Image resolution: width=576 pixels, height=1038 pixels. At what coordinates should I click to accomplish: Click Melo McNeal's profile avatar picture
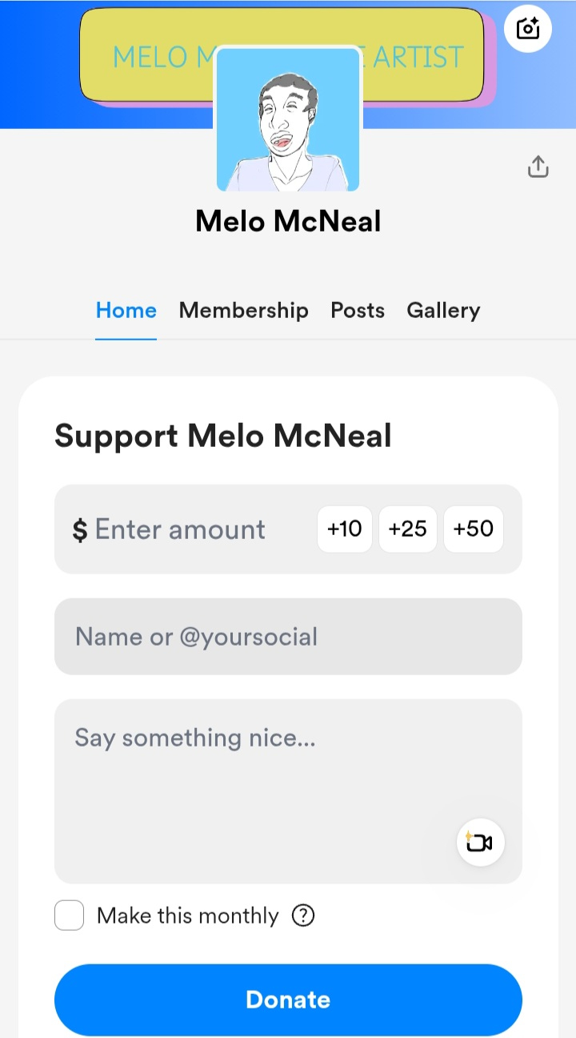pos(288,120)
